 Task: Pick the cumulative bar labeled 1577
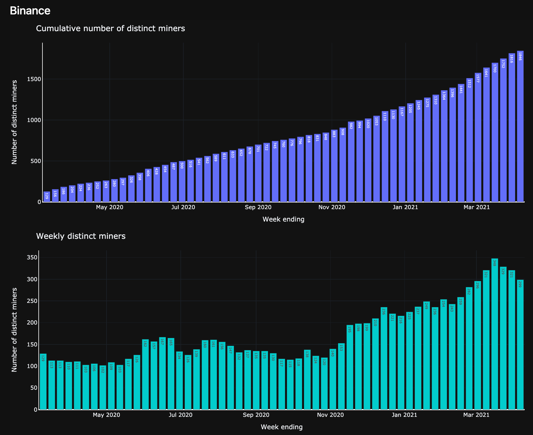pyautogui.click(x=478, y=137)
